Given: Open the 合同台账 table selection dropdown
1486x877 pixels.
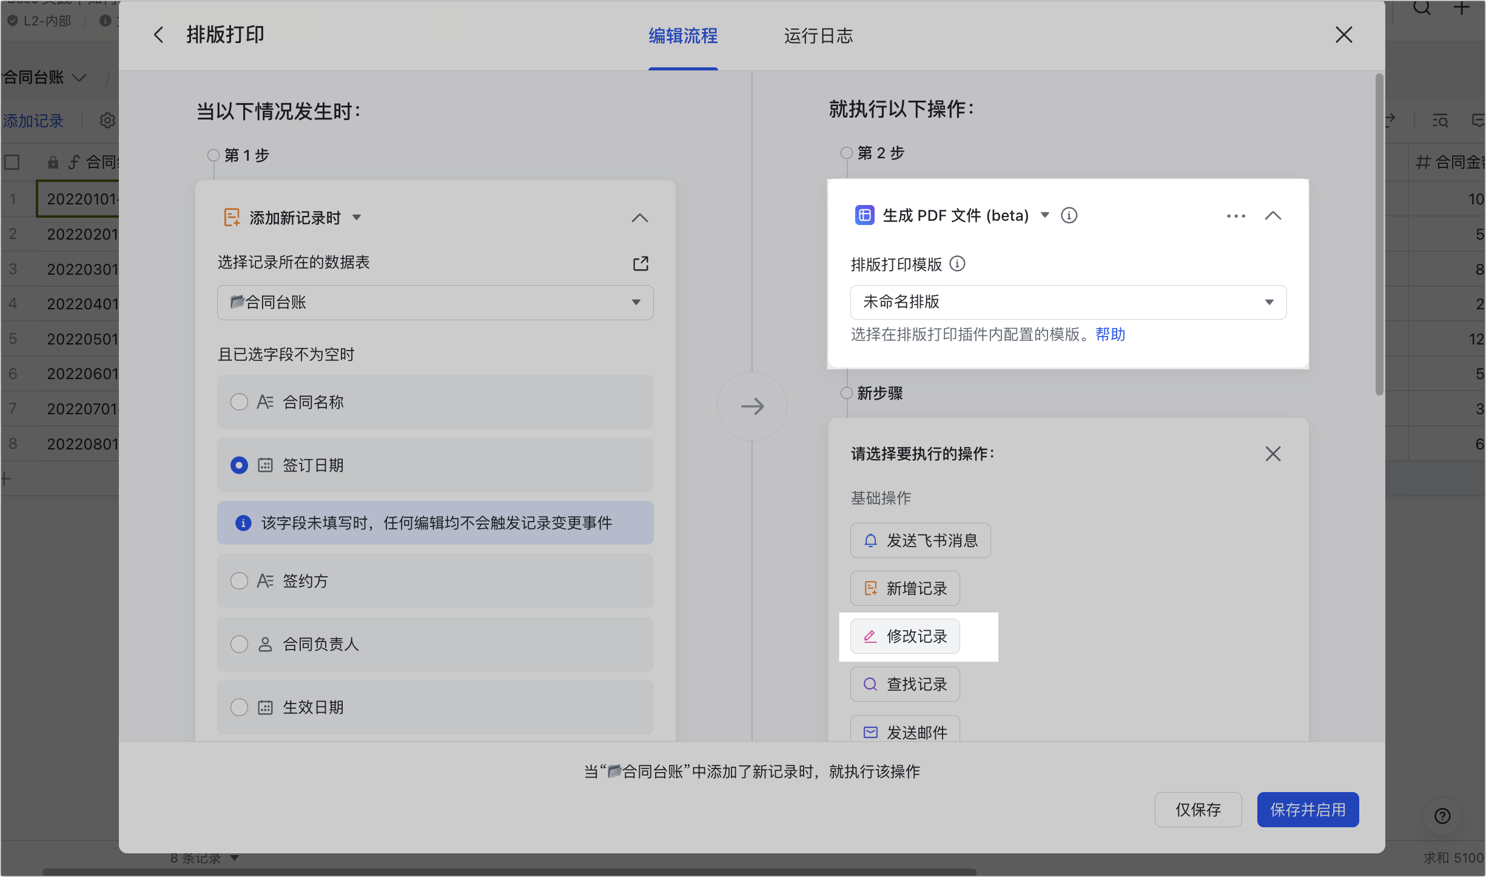Looking at the screenshot, I should tap(435, 302).
